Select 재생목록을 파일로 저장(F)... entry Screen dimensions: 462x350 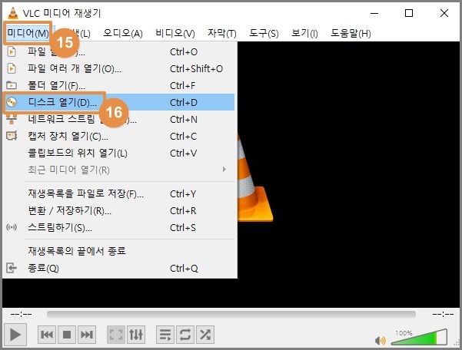point(118,194)
